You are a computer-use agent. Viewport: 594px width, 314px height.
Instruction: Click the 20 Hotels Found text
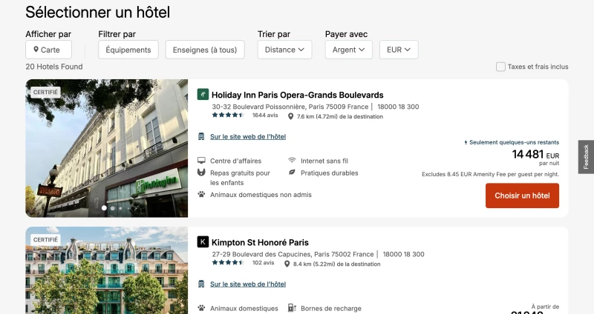54,67
